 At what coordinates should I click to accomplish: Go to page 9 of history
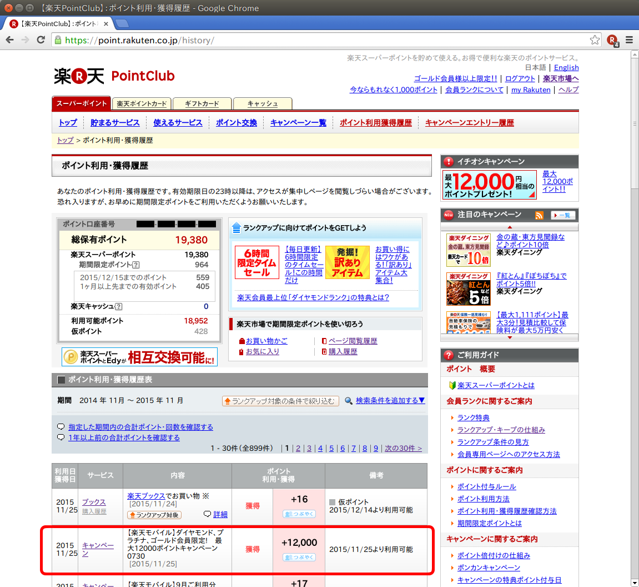point(376,448)
